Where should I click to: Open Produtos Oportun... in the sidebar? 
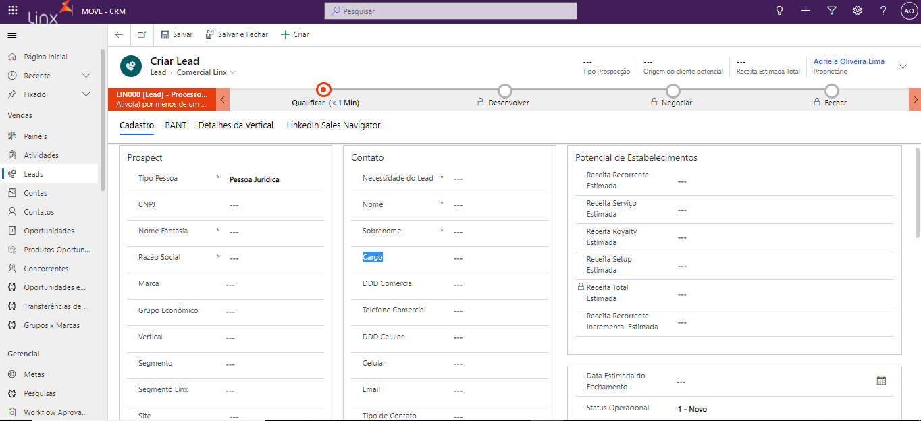point(57,250)
